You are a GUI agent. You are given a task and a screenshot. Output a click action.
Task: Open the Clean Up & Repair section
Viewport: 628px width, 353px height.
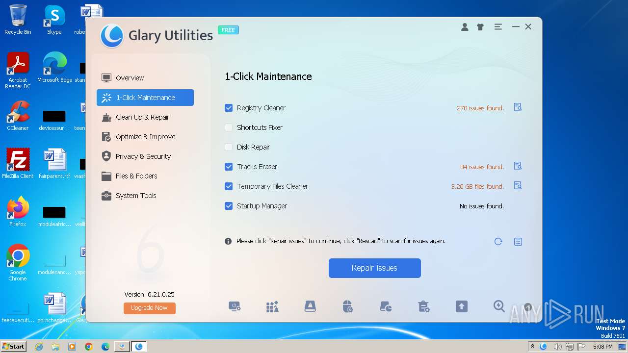145,117
